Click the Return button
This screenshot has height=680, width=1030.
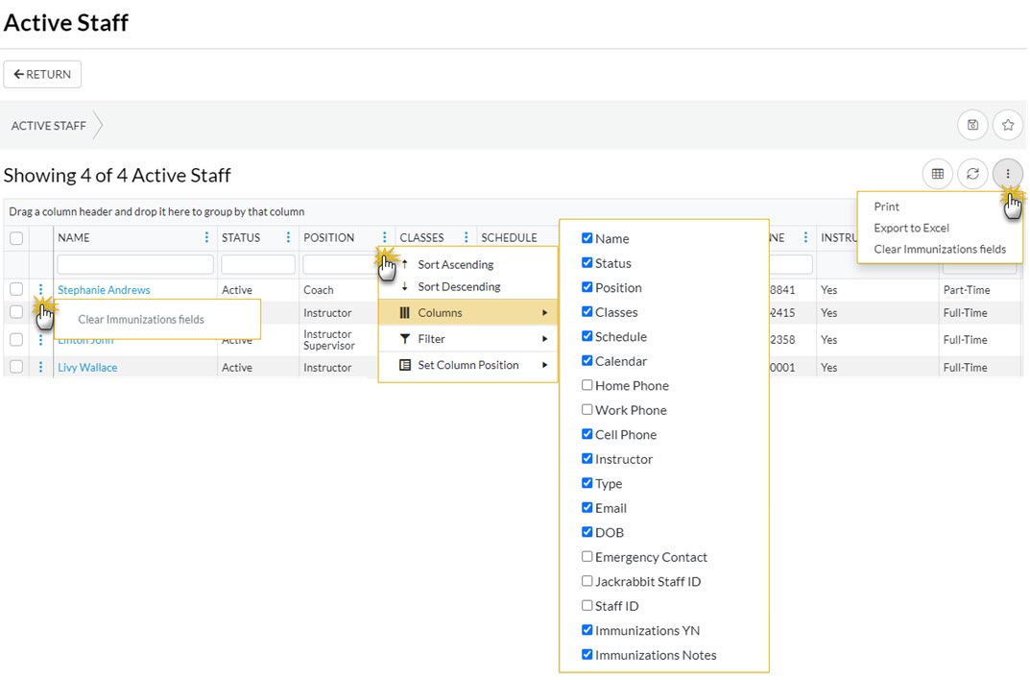click(42, 74)
